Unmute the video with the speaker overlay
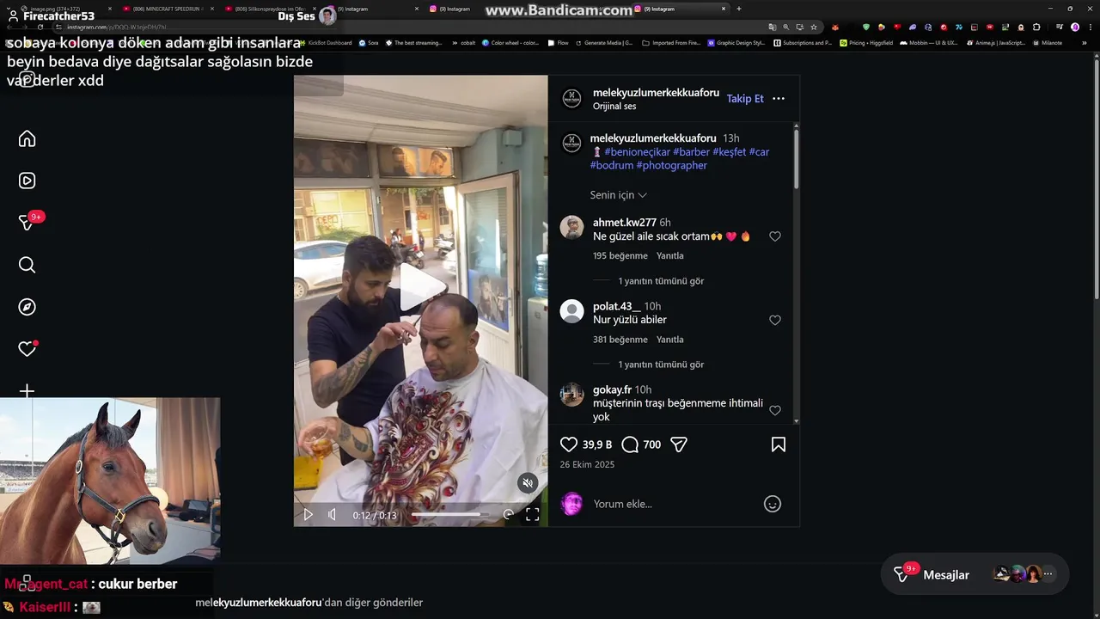Image resolution: width=1100 pixels, height=619 pixels. coord(528,483)
